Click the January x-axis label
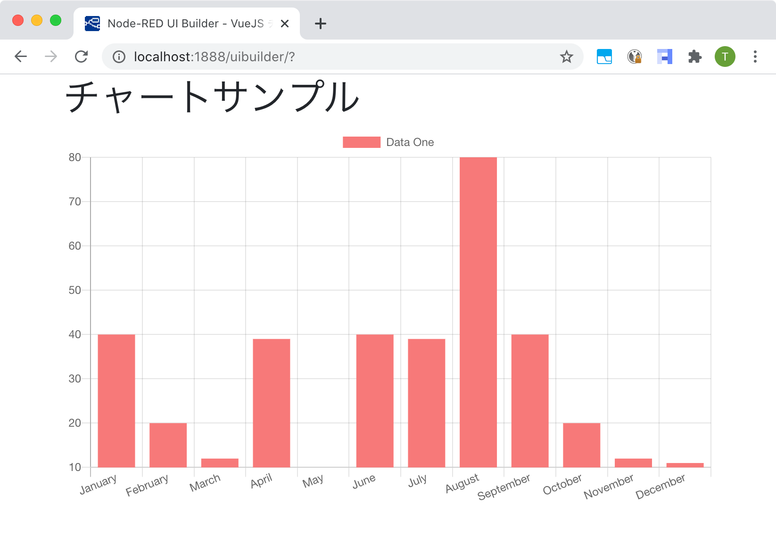This screenshot has width=776, height=552. click(98, 485)
